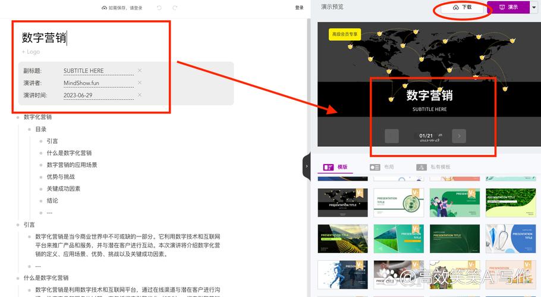Choose the dark green PRESENTATION TITLE template
541x297 pixels.
click(455, 239)
